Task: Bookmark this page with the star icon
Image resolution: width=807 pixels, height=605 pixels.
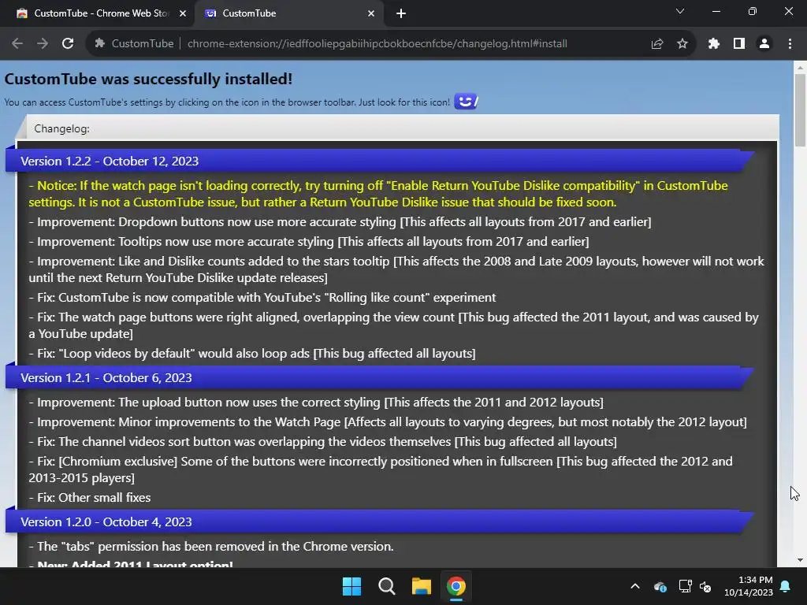Action: 682,44
